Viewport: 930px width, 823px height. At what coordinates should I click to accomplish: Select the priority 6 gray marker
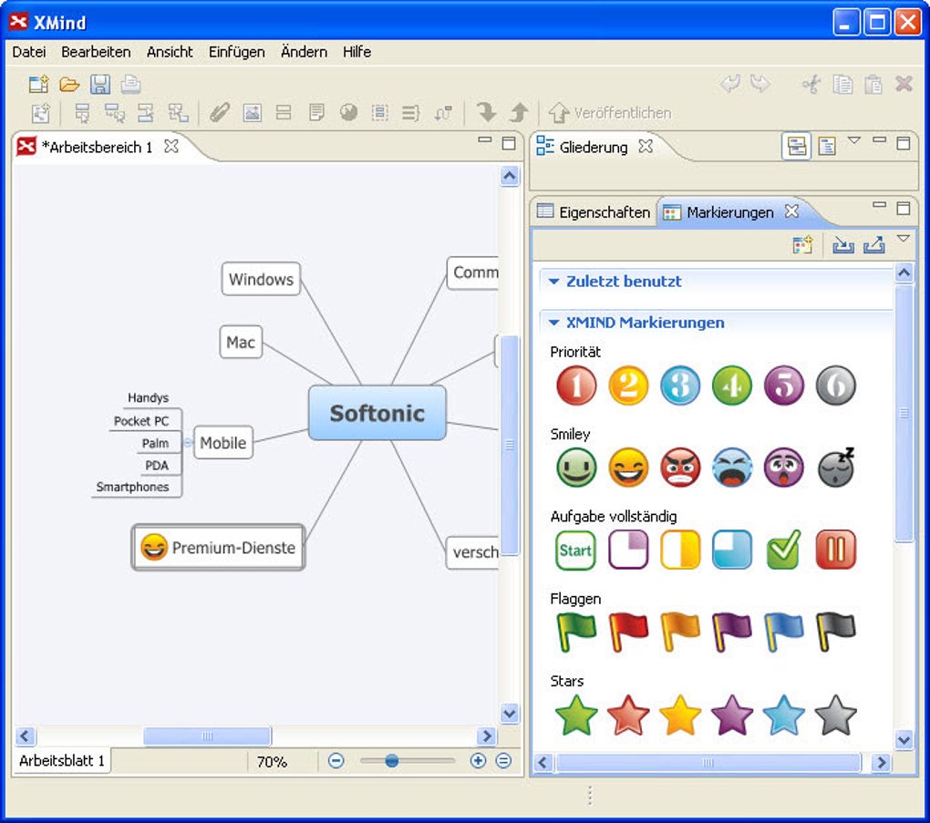coord(836,386)
